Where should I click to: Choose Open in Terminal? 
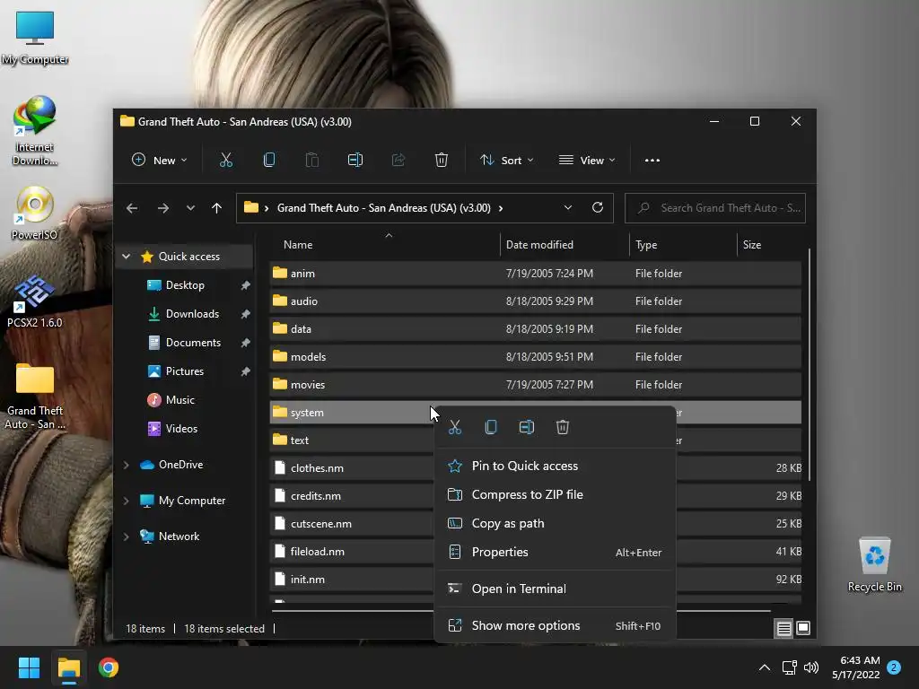pyautogui.click(x=555, y=589)
